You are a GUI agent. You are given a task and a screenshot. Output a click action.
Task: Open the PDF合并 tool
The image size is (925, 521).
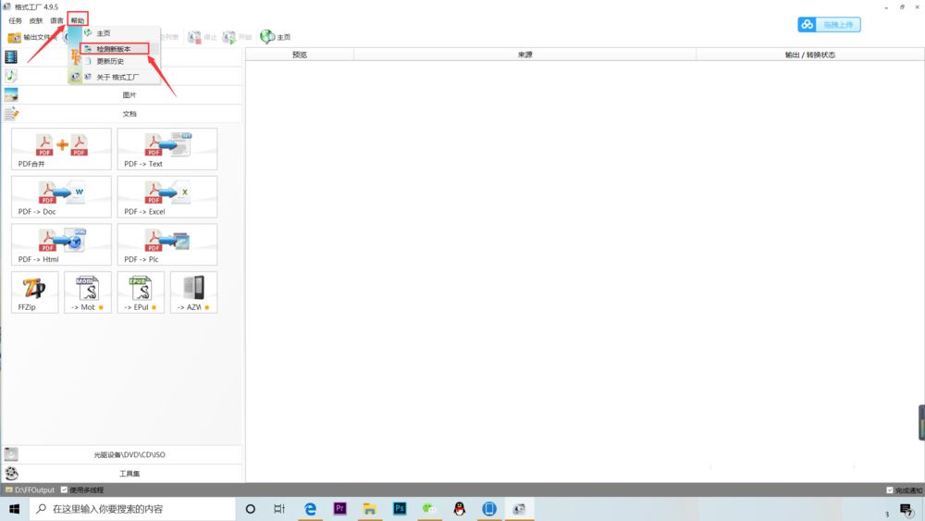tap(61, 149)
